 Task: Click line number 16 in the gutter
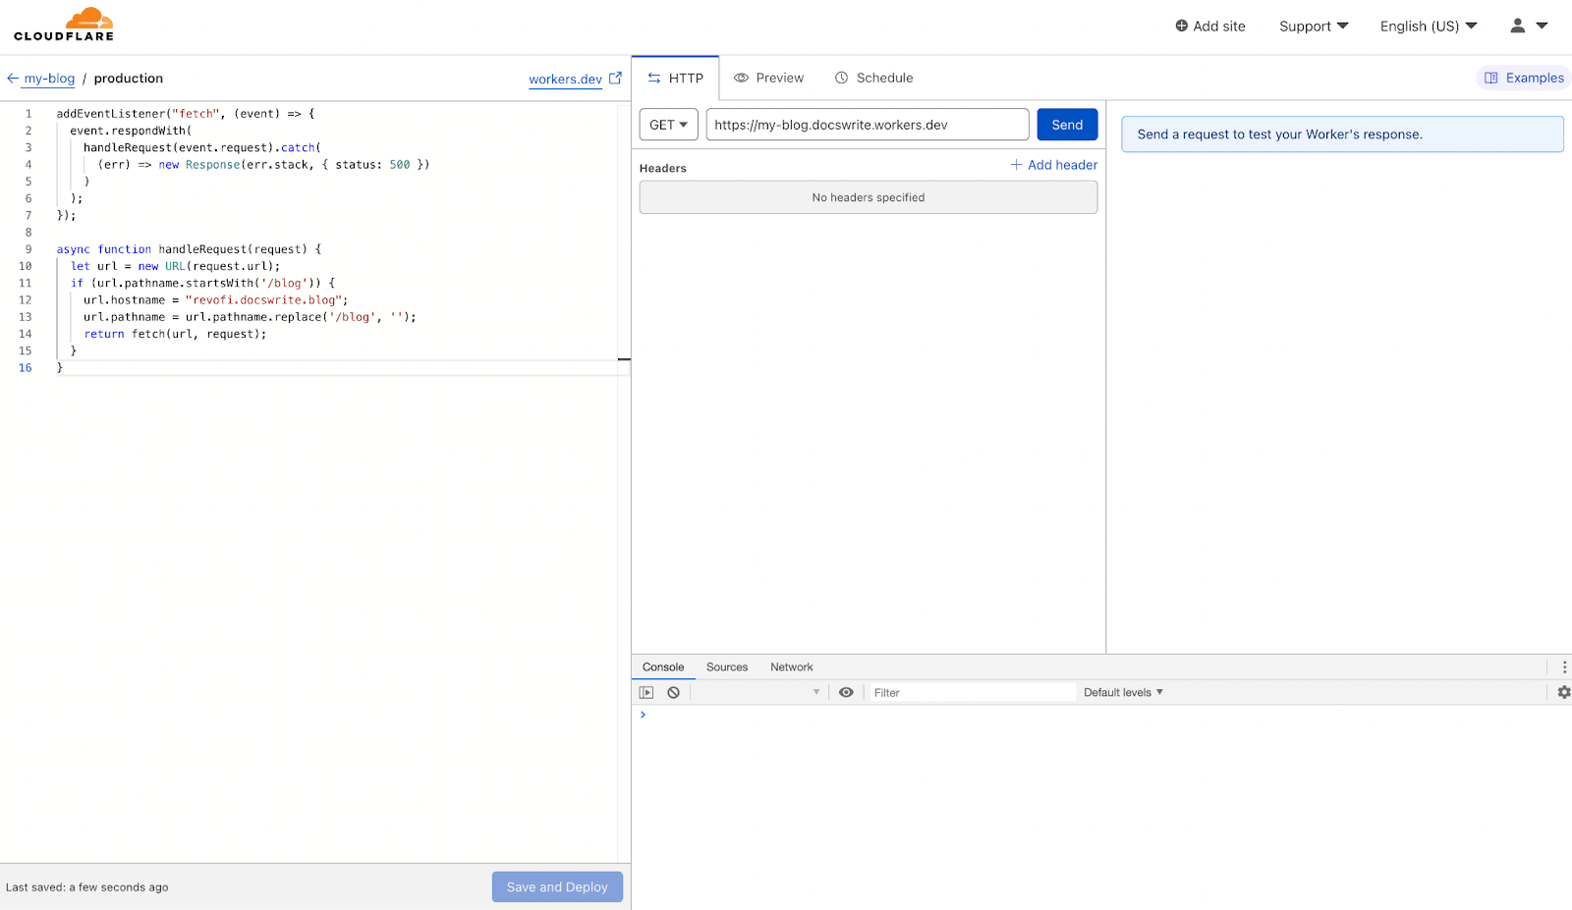(26, 368)
